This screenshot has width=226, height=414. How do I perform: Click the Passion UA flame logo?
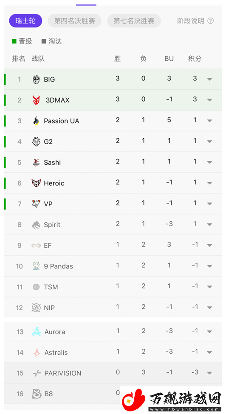(x=36, y=121)
